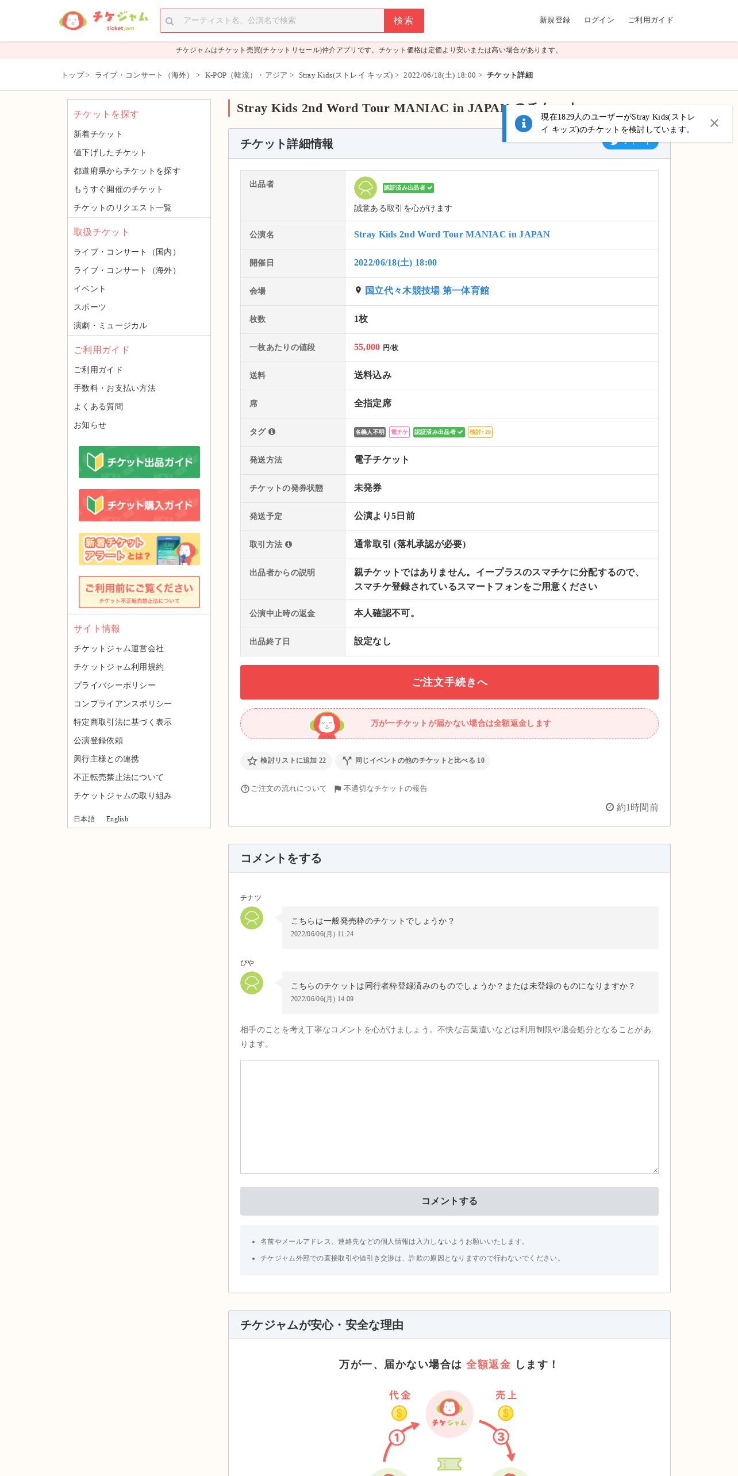This screenshot has height=1476, width=738.
Task: Click 公演名 link Stray Kids 2nd Word Tour
Action: click(452, 235)
